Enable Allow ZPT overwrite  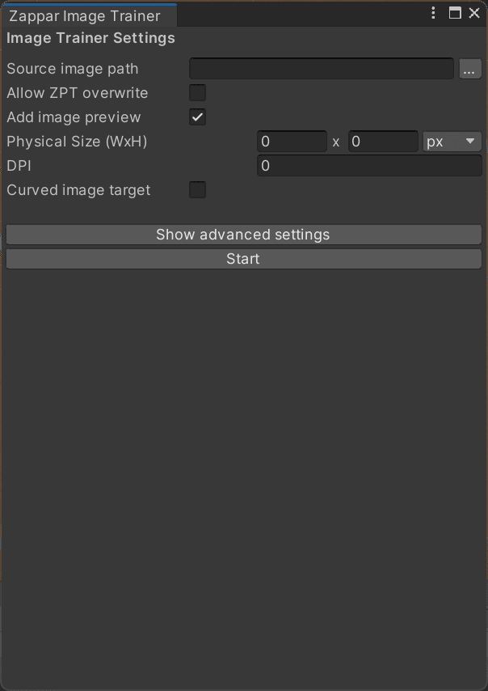click(196, 92)
